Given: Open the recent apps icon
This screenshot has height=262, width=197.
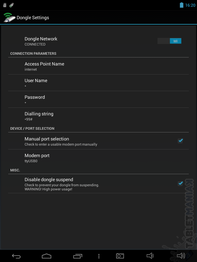Looking at the screenshot, I should point(78,256).
